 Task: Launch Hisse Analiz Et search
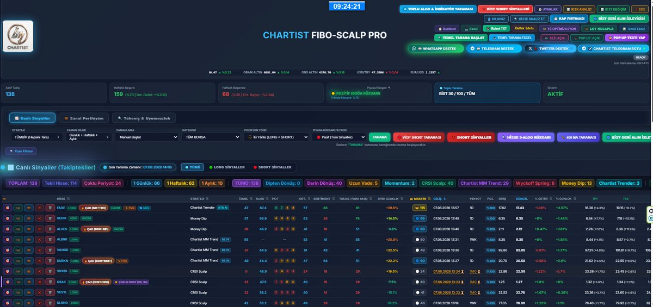(529, 18)
